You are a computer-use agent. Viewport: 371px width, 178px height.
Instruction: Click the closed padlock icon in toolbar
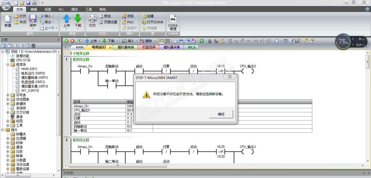point(210,41)
